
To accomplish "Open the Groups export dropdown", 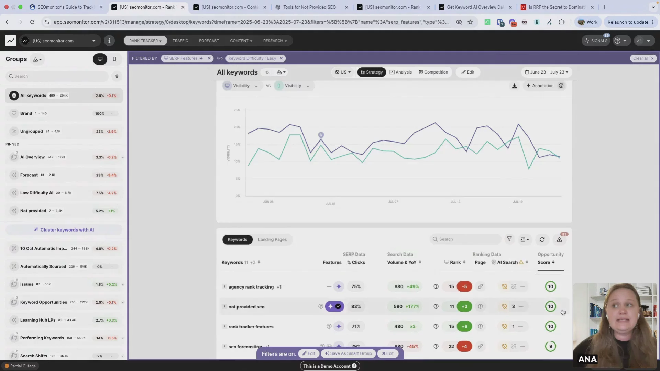I will (x=37, y=59).
